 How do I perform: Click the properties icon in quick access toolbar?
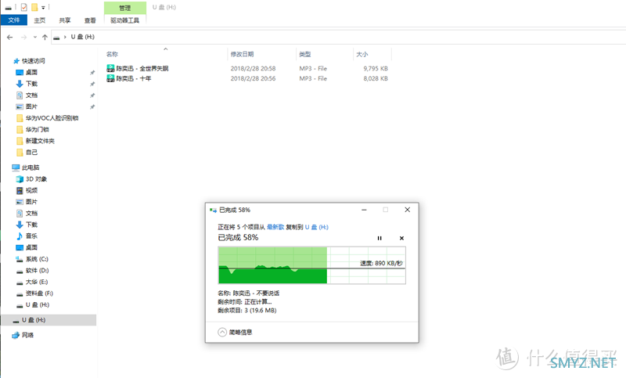24,7
